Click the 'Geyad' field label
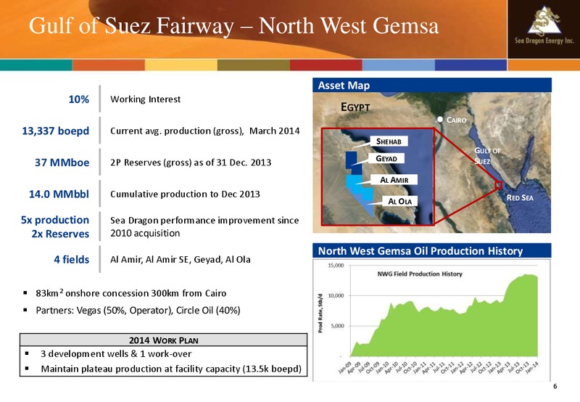 386,158
